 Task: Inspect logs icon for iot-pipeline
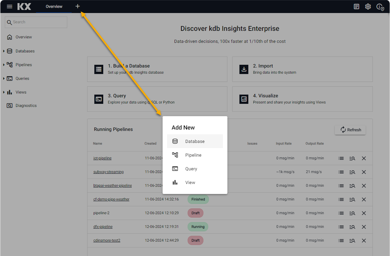click(352, 158)
